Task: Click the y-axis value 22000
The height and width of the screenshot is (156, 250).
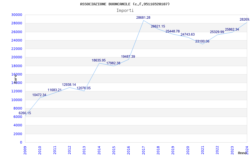Action: (x=17, y=49)
